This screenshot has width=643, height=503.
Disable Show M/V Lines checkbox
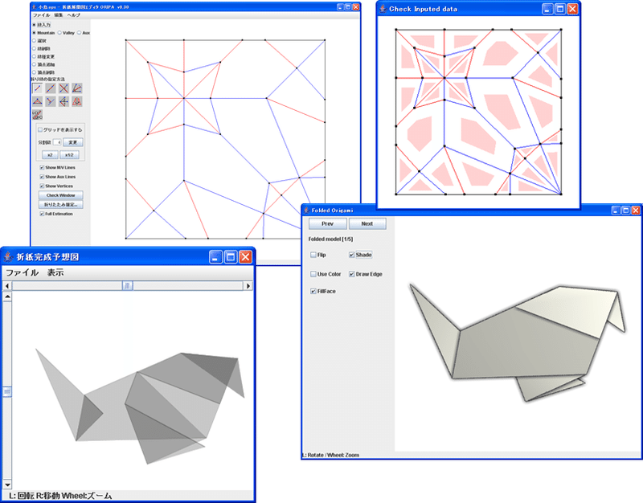click(42, 167)
